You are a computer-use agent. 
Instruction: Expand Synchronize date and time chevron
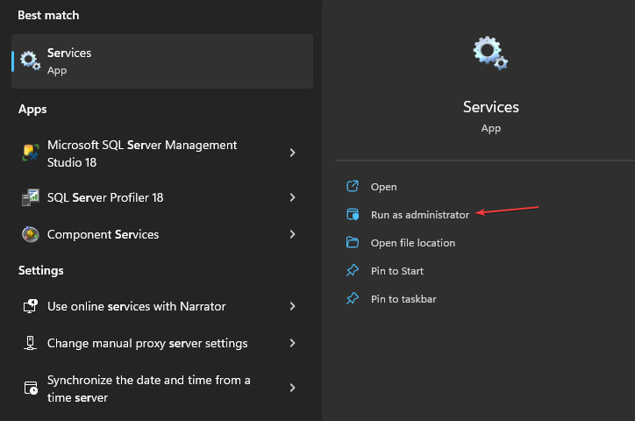coord(292,388)
